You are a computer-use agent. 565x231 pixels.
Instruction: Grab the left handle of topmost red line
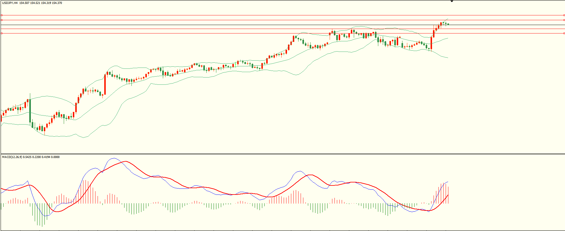2,15
